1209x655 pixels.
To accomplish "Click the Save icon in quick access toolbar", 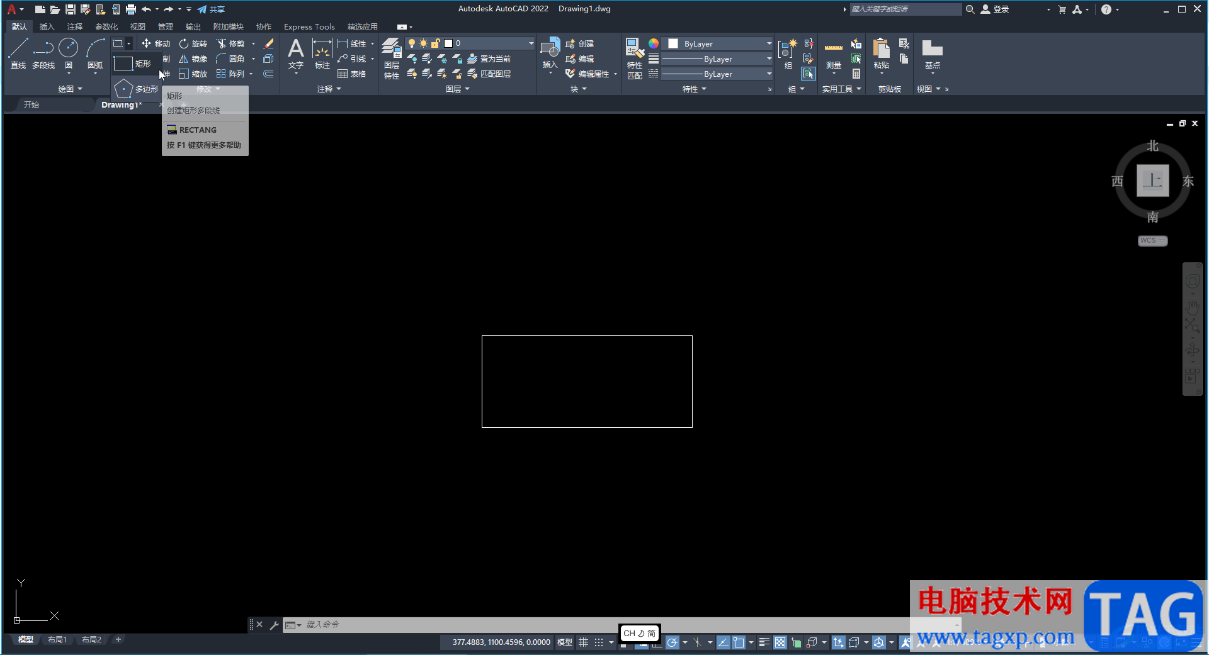I will point(70,9).
